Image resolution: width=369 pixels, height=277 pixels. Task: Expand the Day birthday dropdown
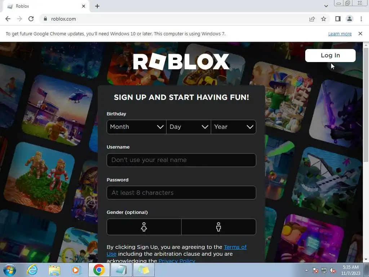coord(188,127)
